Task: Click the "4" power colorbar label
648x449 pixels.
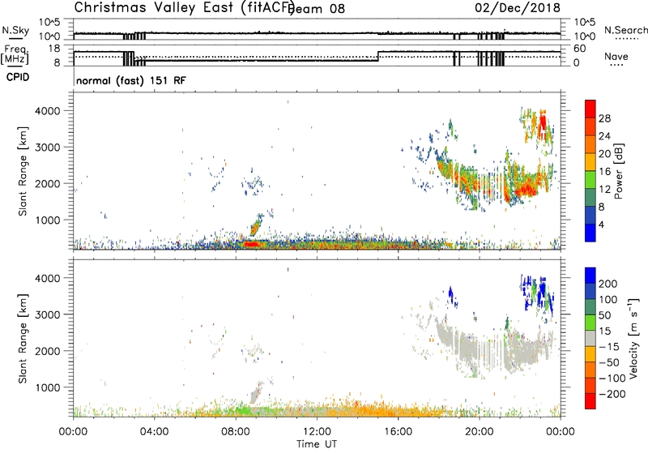Action: click(602, 224)
